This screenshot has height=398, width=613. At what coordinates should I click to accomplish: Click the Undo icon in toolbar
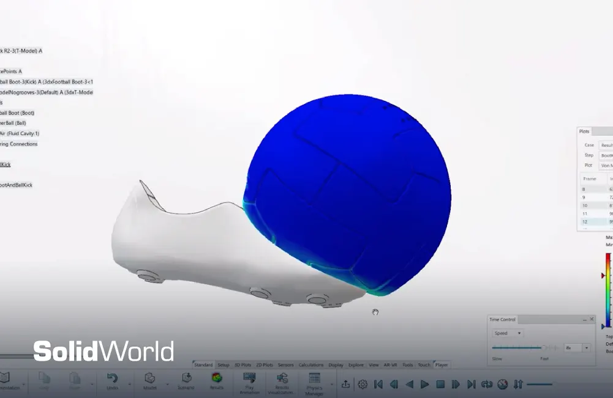112,378
